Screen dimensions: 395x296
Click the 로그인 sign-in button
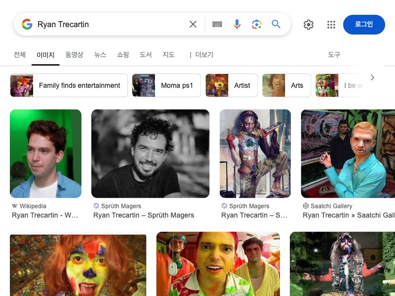pos(364,24)
